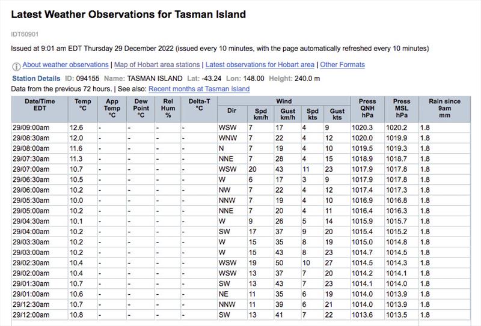This screenshot has height=326, width=481.
Task: Select the 29/12:30am date cell
Action: [40, 305]
